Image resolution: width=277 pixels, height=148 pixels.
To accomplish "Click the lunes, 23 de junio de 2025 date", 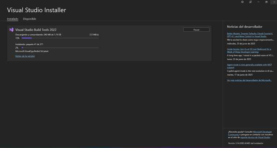I will [239, 59].
